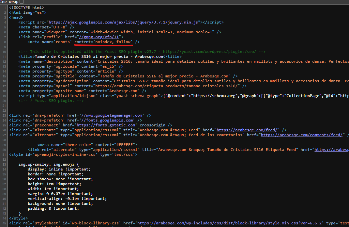Screen dimensions: 349x227
Task: Click the "background: none !important;" rule
Action: [60, 204]
